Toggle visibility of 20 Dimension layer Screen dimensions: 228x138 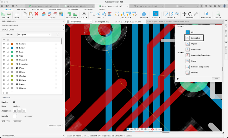pyautogui.click(x=4, y=64)
